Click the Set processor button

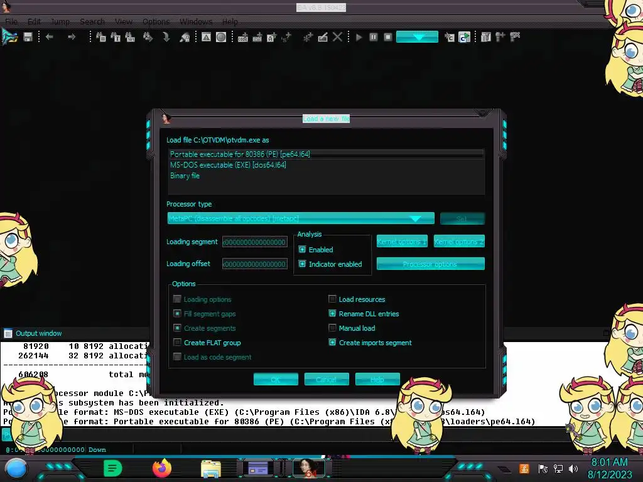click(x=462, y=218)
